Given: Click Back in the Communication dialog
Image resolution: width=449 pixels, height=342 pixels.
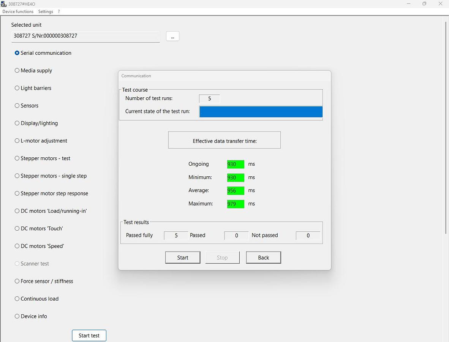Looking at the screenshot, I should tap(263, 258).
